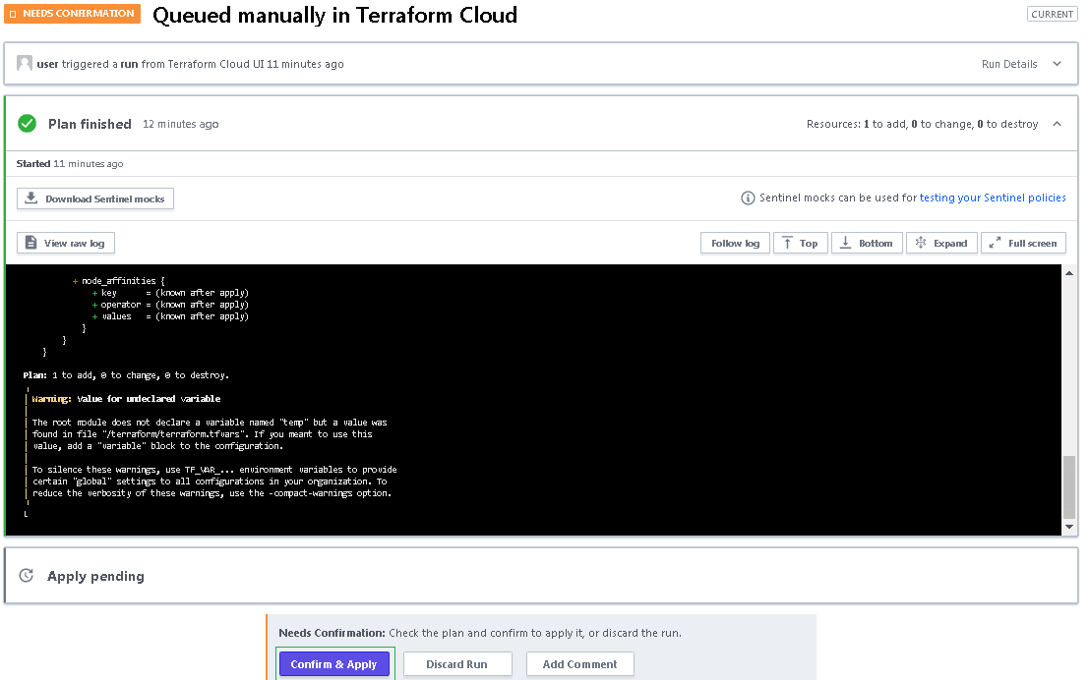Click Discard Run

tap(457, 664)
